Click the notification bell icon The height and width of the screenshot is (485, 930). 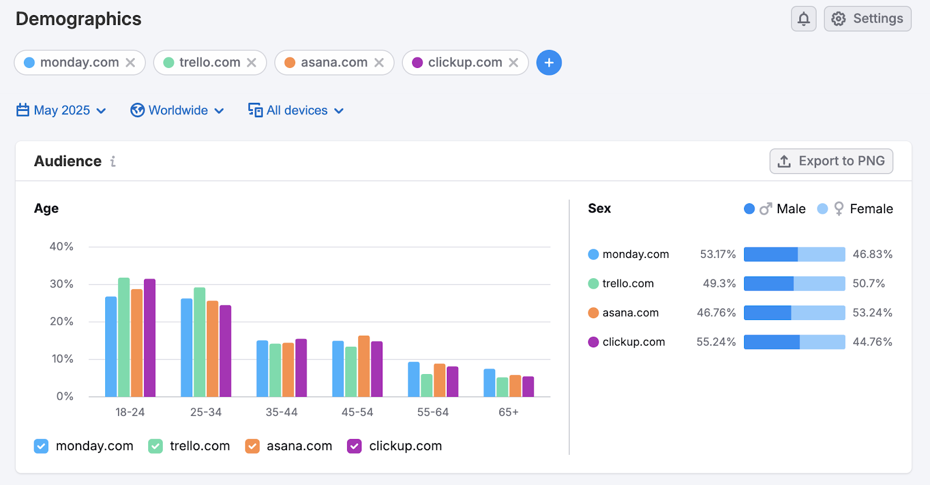click(x=803, y=19)
